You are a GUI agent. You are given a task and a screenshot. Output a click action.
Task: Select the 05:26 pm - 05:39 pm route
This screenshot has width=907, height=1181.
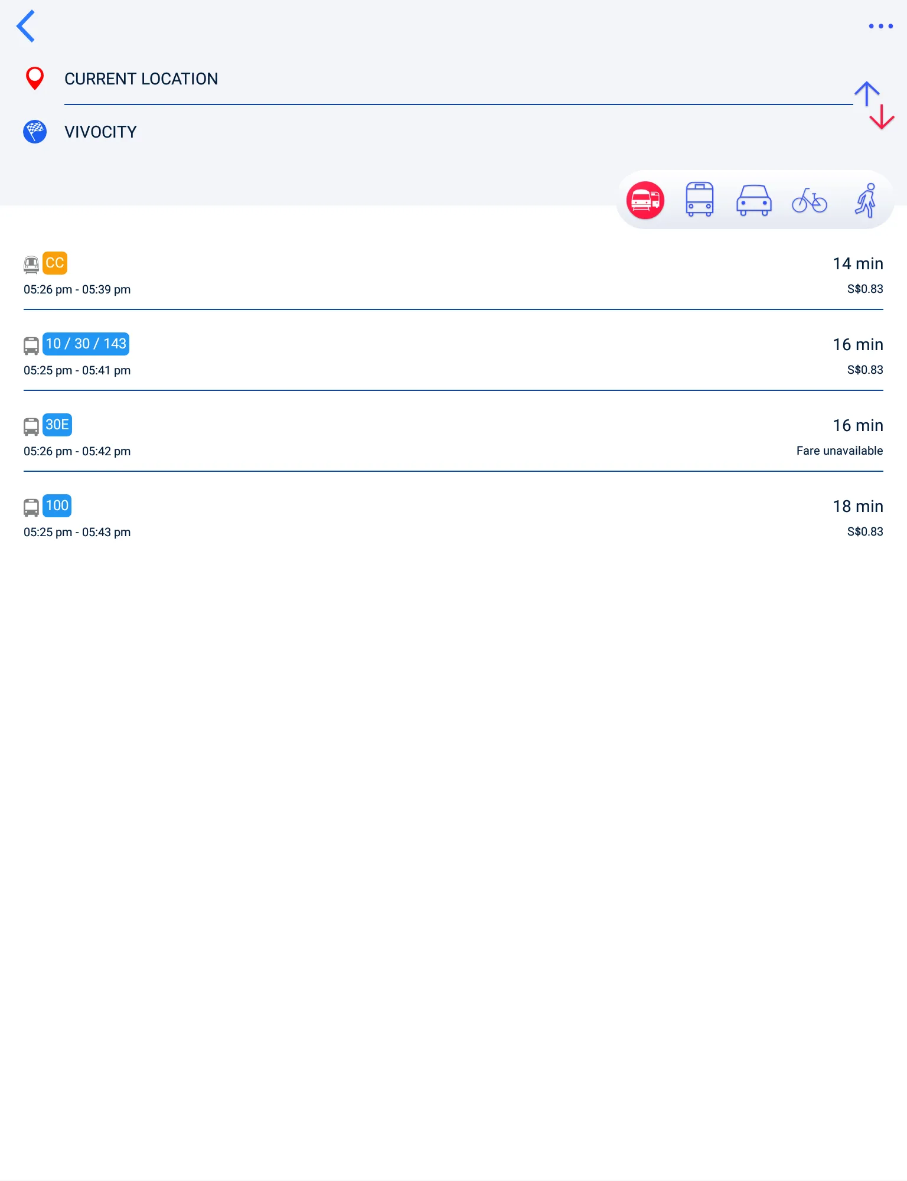(453, 275)
